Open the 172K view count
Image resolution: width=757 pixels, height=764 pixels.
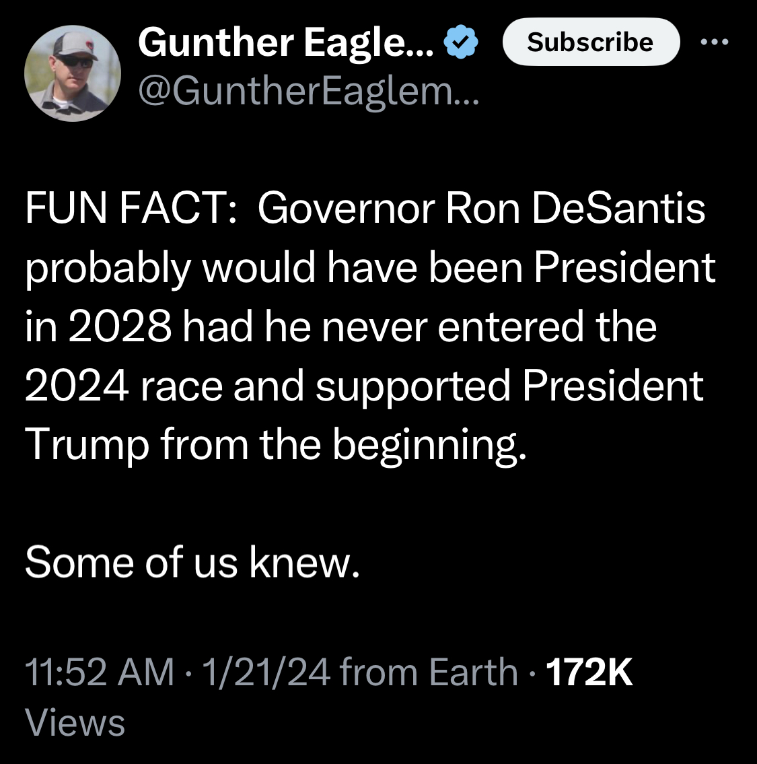[589, 672]
